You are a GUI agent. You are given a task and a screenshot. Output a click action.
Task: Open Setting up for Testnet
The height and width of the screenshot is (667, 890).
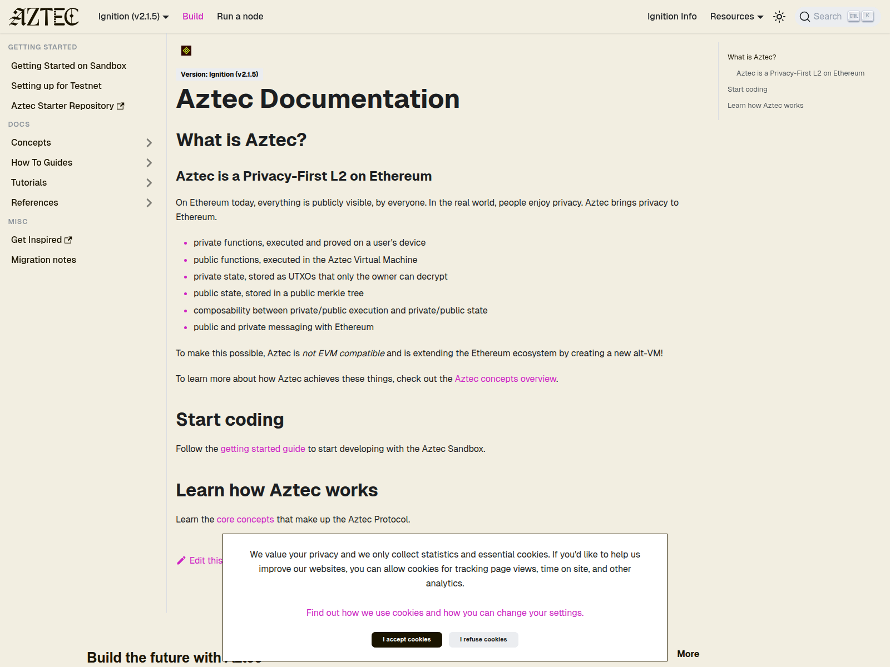(56, 86)
